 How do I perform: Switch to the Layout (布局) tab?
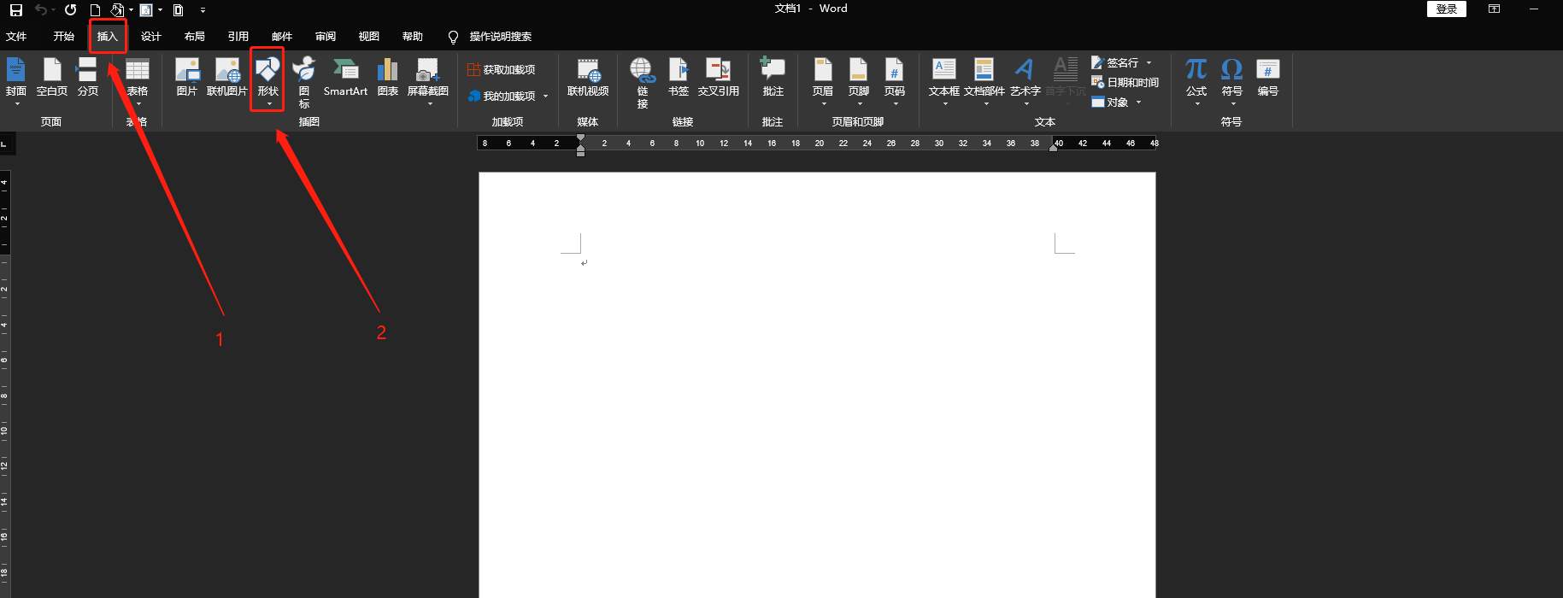click(195, 37)
